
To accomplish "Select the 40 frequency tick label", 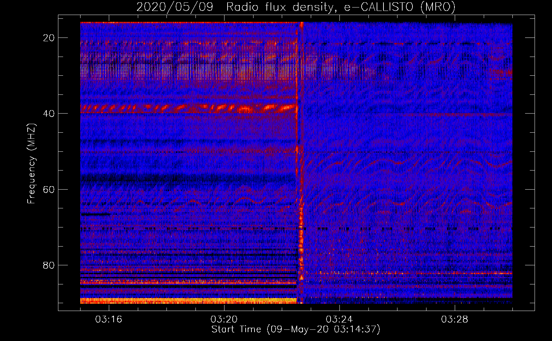I will click(x=49, y=114).
